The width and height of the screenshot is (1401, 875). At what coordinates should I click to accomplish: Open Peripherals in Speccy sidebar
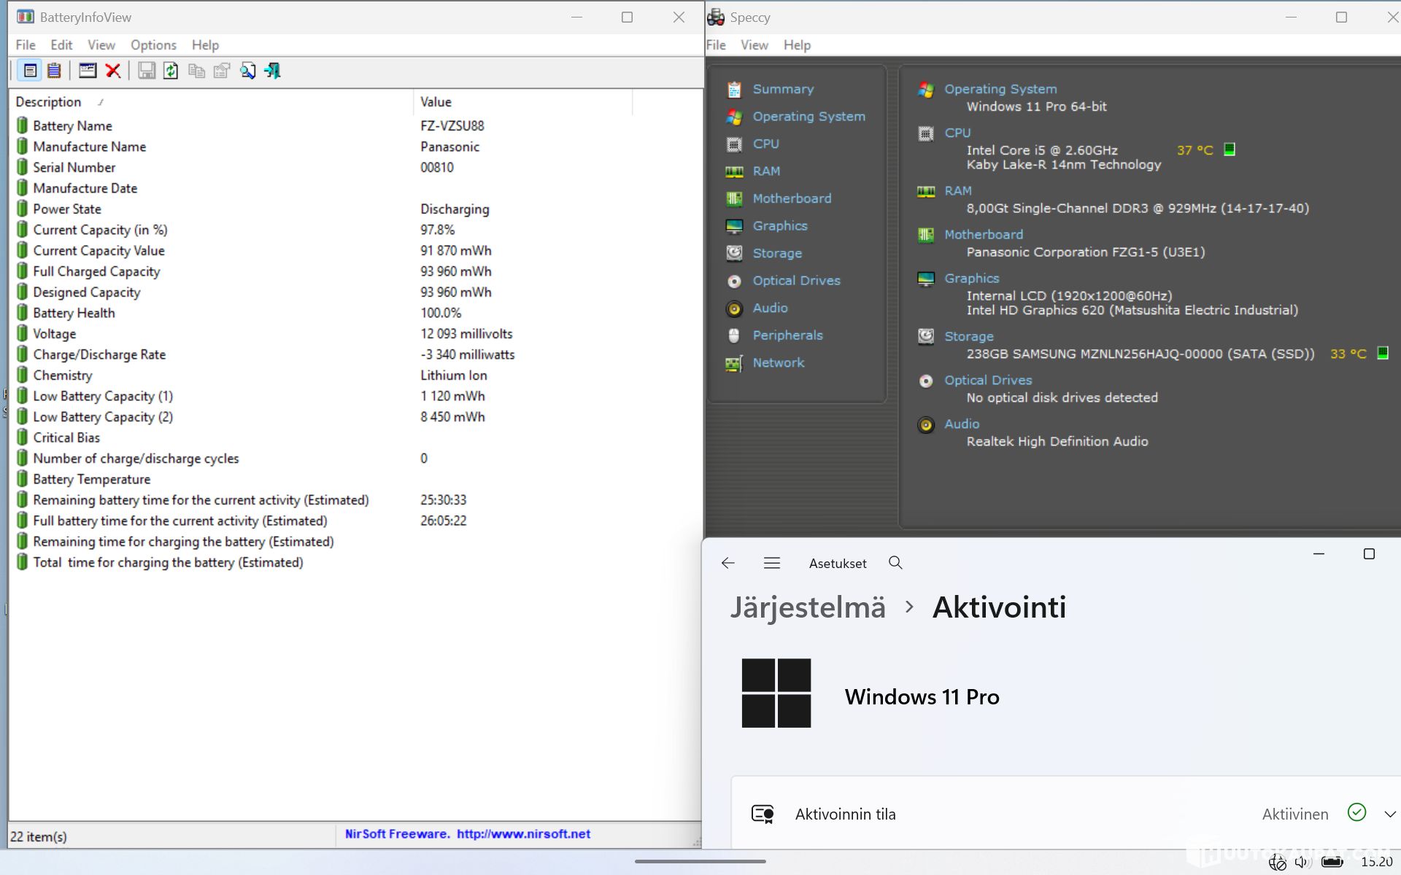pos(787,335)
